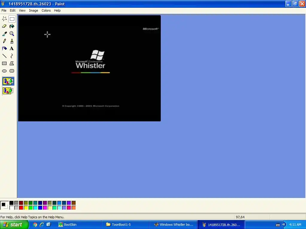Select the Text tool
Image resolution: width=306 pixels, height=229 pixels.
[12, 49]
